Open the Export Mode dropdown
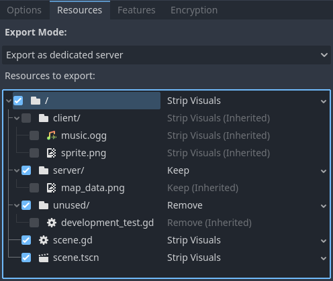This screenshot has width=333, height=281. pos(166,55)
